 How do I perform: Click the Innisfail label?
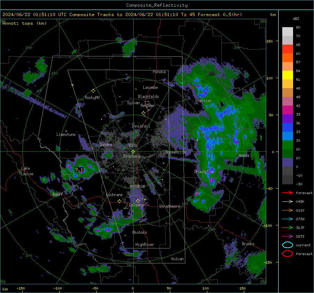tap(141, 126)
